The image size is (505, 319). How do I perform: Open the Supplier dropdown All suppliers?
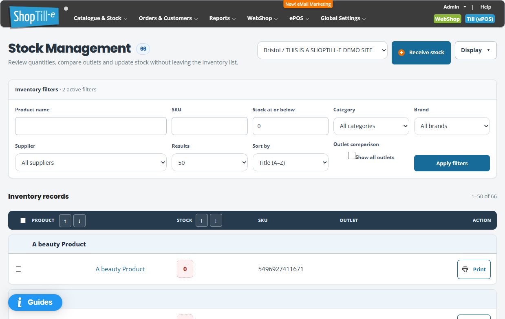coord(91,162)
